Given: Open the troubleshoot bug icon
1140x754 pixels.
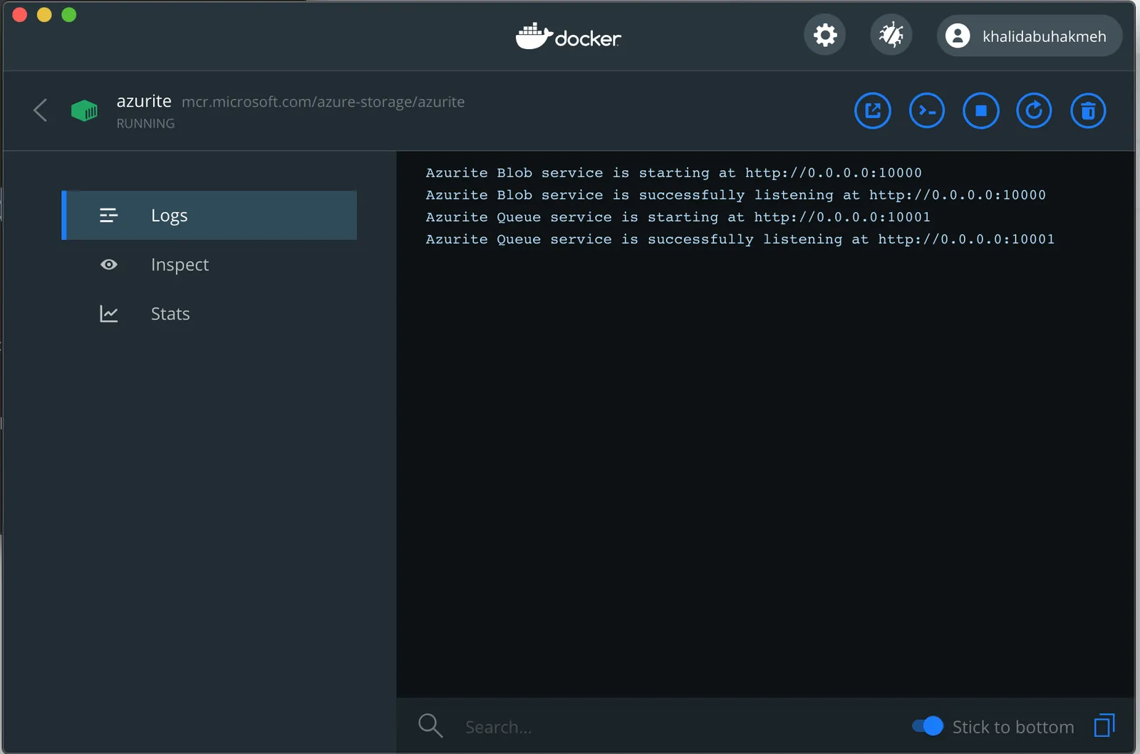Looking at the screenshot, I should coord(891,35).
